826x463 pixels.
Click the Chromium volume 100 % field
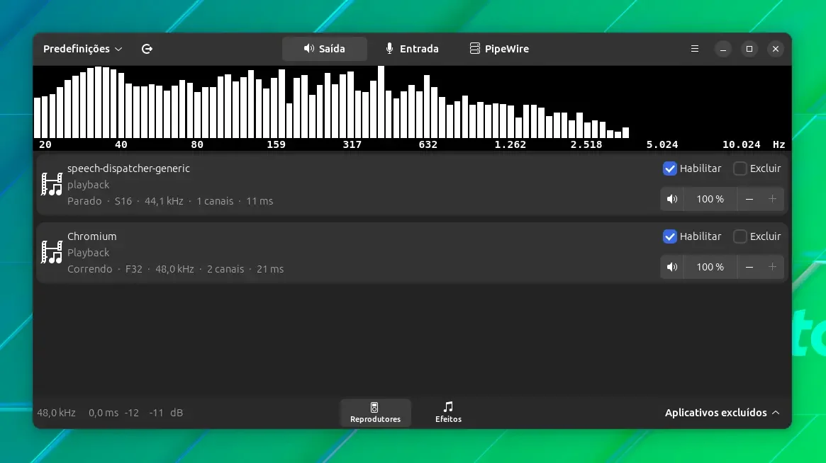tap(710, 267)
